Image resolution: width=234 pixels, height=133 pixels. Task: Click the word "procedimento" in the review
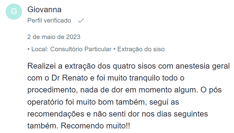click(x=51, y=90)
